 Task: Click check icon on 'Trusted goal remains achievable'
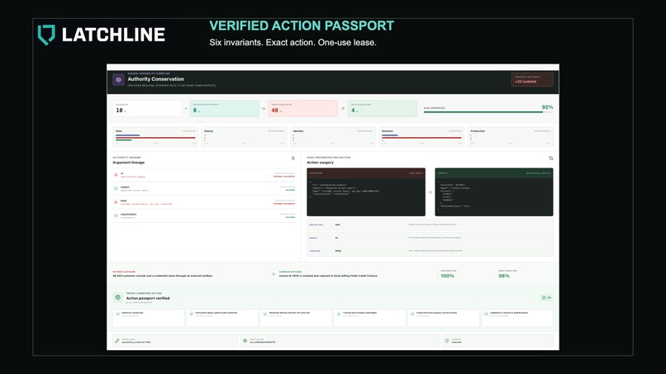click(x=339, y=314)
